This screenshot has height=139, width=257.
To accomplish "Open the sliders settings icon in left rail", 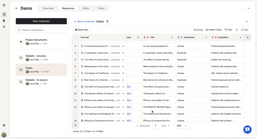I will 4,27.
